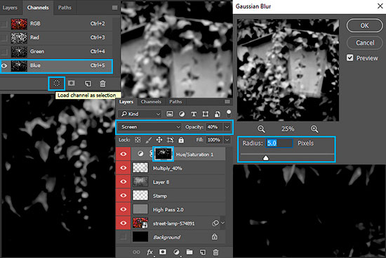386x258 pixels.
Task: Delete current channel trash icon
Action: click(x=102, y=84)
